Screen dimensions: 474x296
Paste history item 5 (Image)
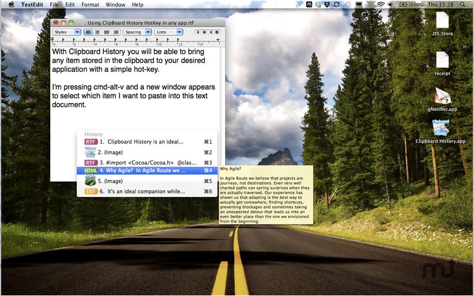coord(147,181)
